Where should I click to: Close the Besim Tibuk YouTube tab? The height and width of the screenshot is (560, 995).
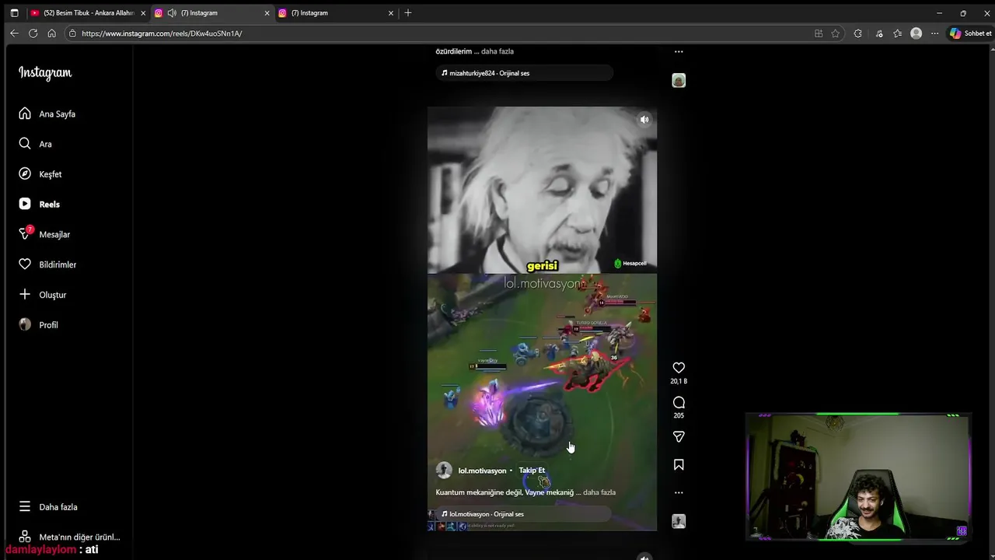(143, 12)
